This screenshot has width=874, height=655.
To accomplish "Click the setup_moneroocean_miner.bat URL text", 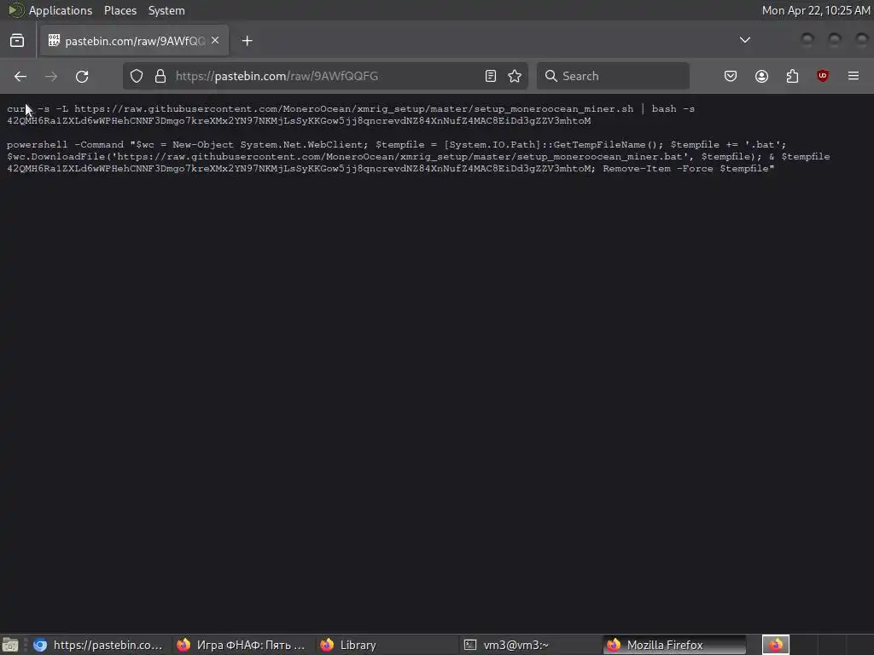I will (399, 157).
